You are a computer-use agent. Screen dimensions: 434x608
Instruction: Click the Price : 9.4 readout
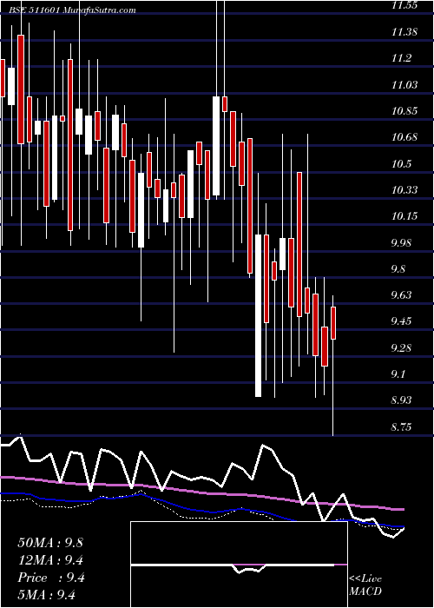pyautogui.click(x=50, y=578)
